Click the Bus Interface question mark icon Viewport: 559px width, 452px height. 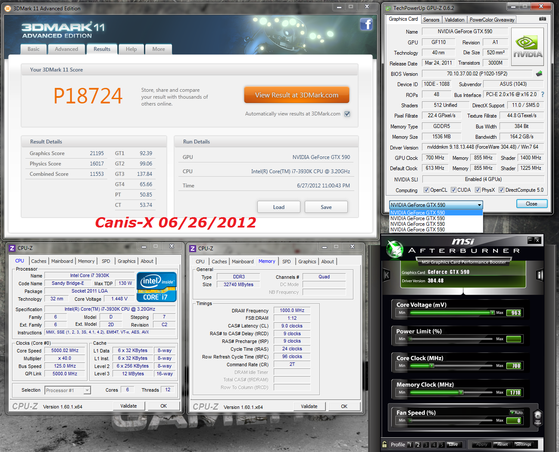[x=542, y=94]
